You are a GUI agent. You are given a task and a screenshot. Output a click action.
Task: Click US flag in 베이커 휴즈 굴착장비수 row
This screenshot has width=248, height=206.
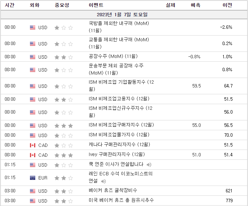click(33, 191)
